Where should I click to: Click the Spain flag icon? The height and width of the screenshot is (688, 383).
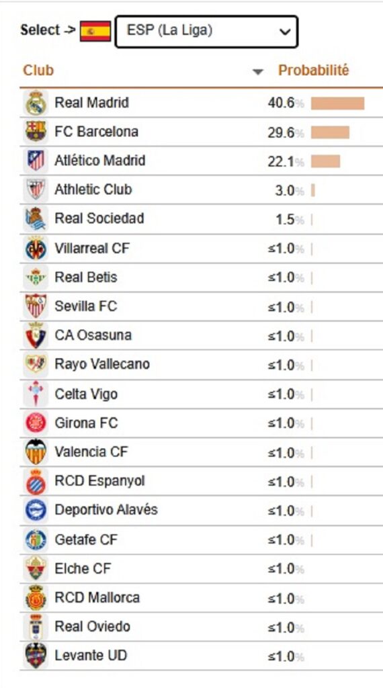(95, 32)
